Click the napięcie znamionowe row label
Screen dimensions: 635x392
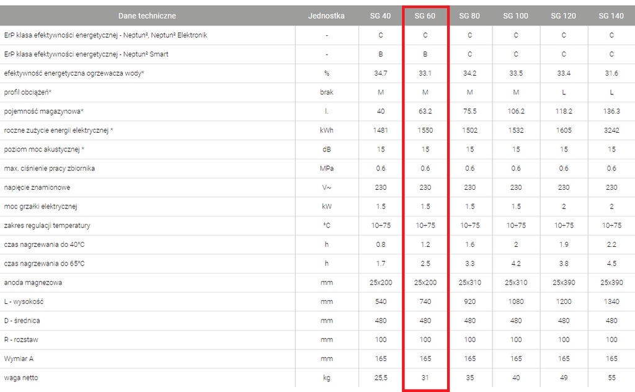(x=37, y=187)
